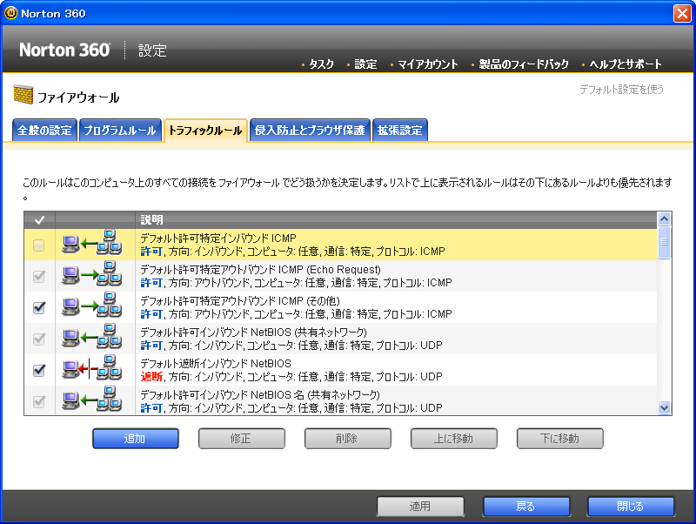Image resolution: width=696 pixels, height=524 pixels.
Task: Open the タスク menu
Action: tap(321, 64)
